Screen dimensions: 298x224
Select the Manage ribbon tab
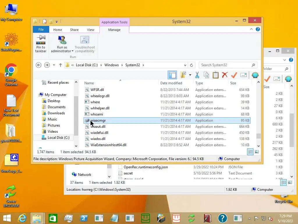114,30
